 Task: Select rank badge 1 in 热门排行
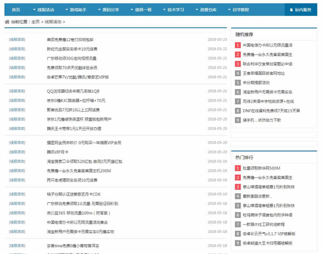(x=238, y=168)
